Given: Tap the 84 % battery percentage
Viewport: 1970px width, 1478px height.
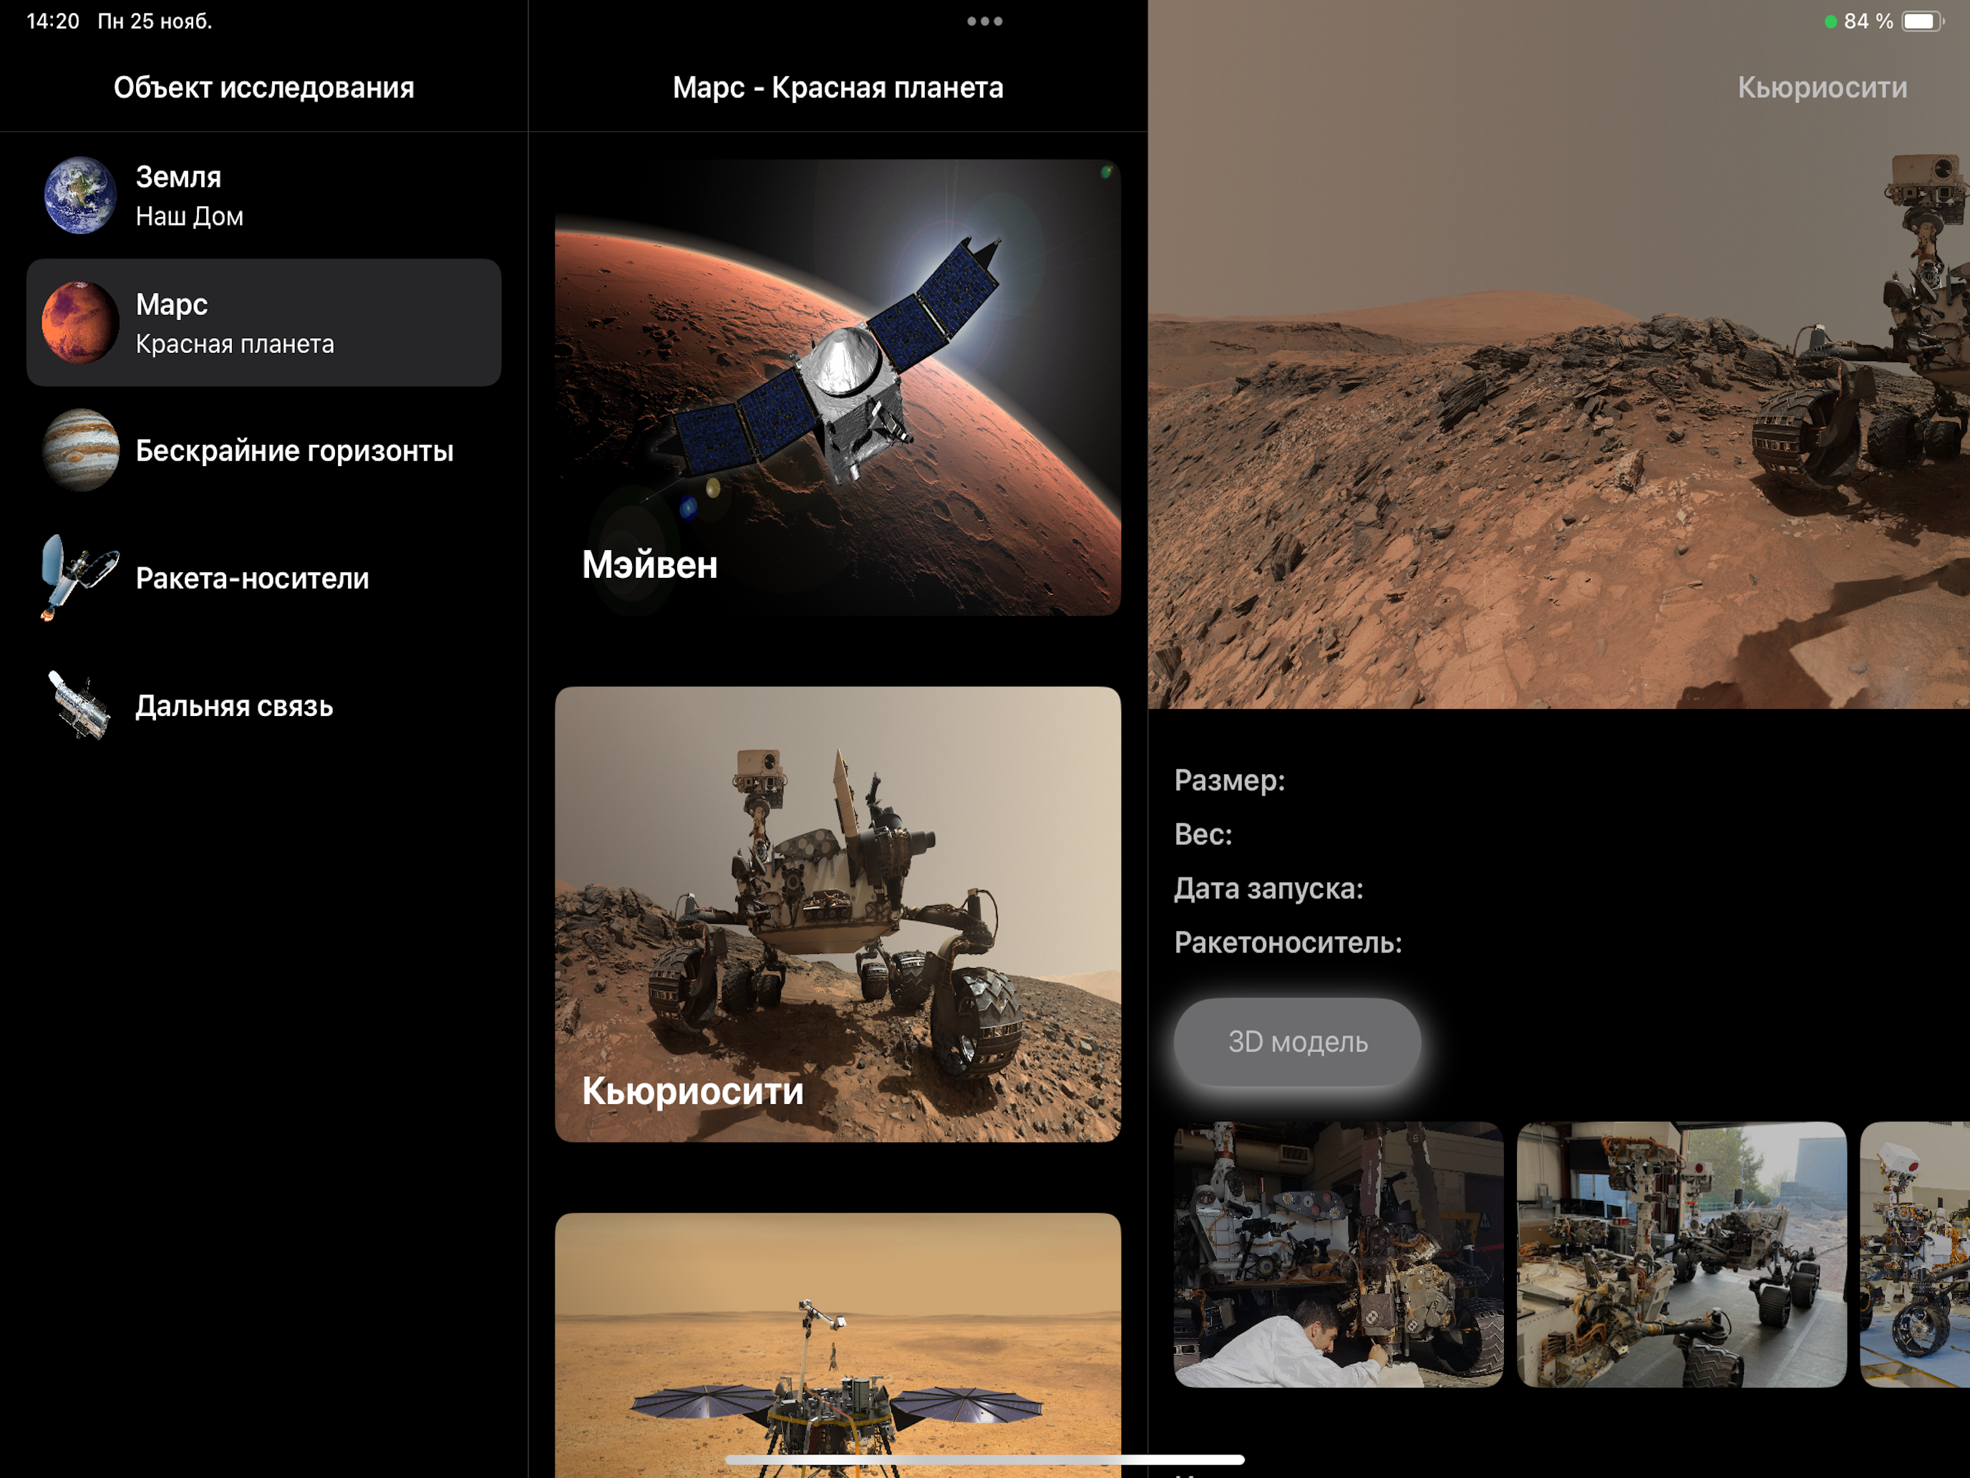Looking at the screenshot, I should [1868, 21].
